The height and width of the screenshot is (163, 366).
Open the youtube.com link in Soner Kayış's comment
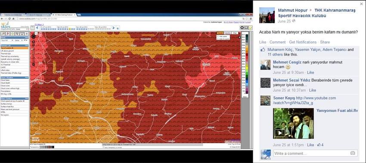[304, 100]
